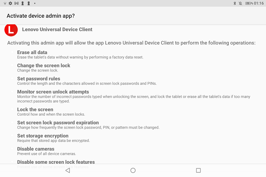Tap 'Control how and when the screen locks.'
Image resolution: width=266 pixels, height=177 pixels.
51,114
